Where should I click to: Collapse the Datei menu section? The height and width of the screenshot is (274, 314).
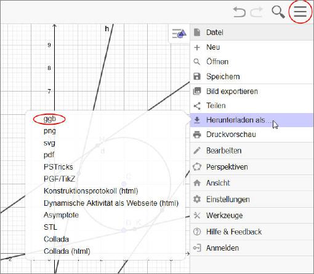[252, 33]
